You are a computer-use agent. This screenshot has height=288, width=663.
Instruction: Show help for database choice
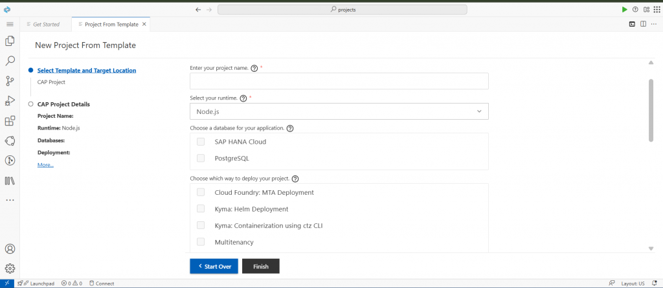point(290,128)
